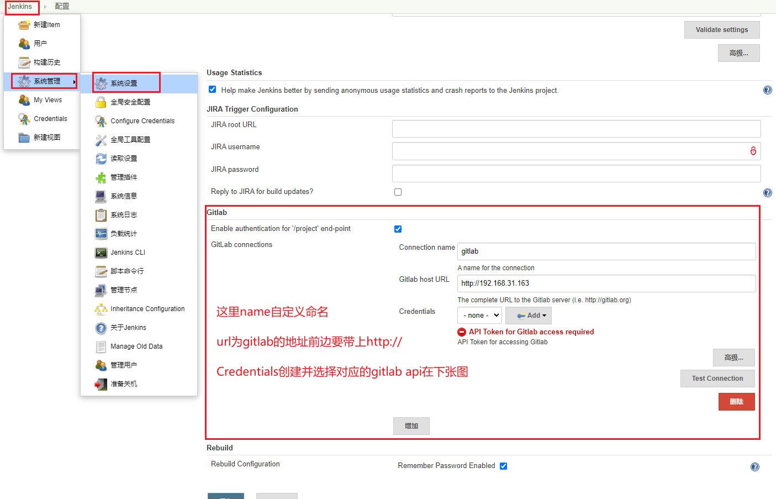
Task: Click the 系统管理 gear icon
Action: (x=24, y=81)
